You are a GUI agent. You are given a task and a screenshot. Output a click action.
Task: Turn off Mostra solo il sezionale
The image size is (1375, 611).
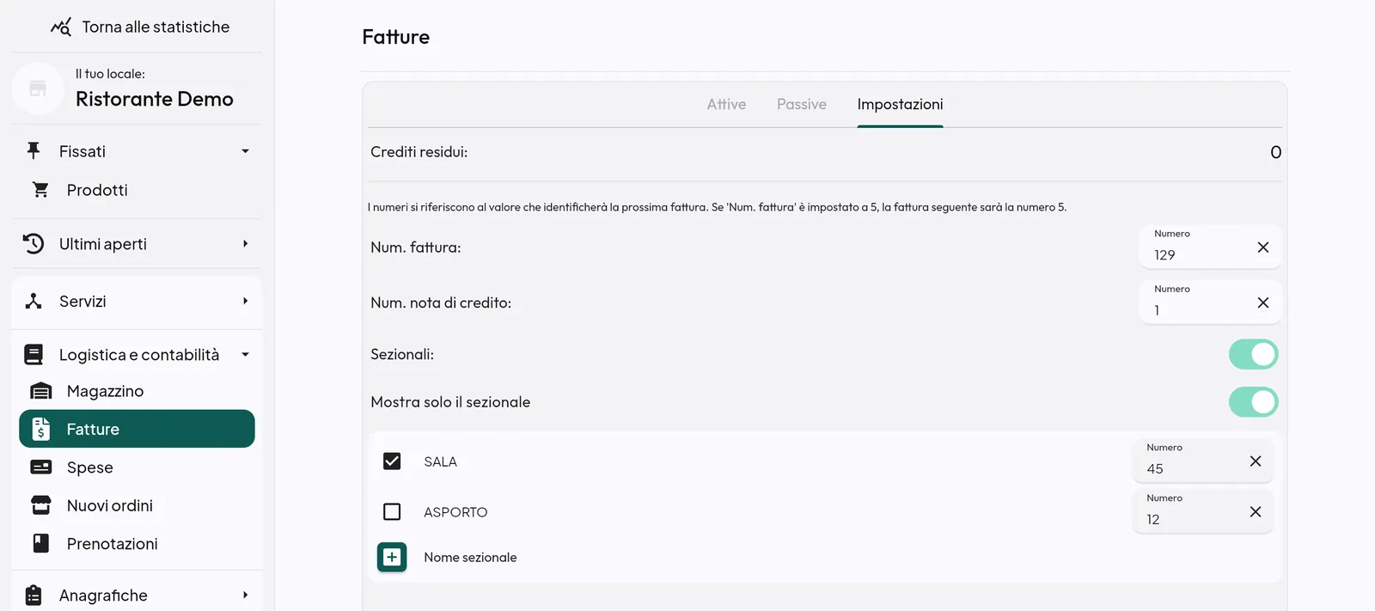1253,401
